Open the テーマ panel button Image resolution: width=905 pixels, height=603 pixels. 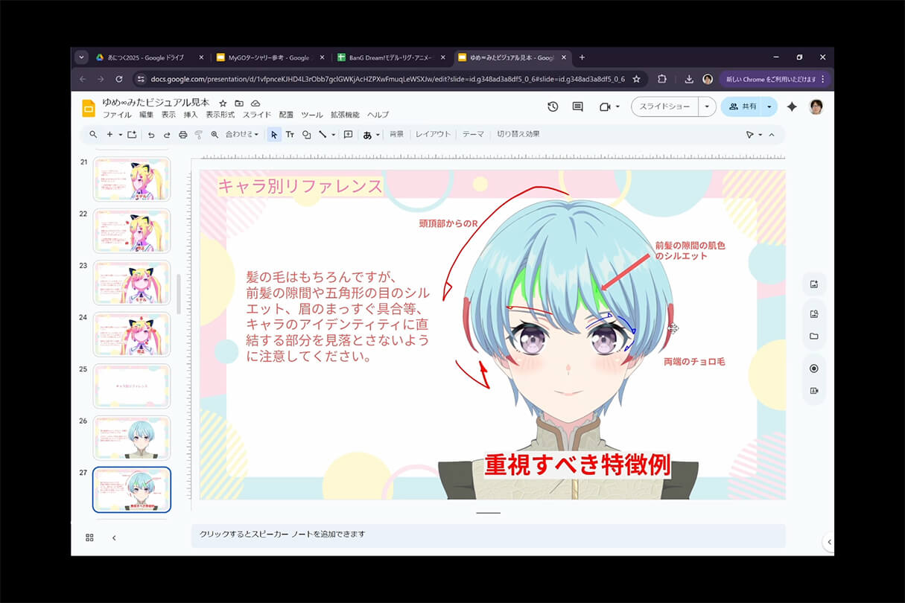(x=473, y=135)
